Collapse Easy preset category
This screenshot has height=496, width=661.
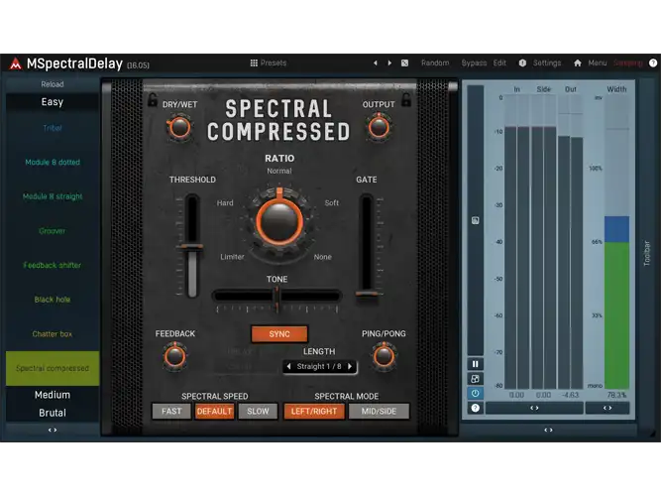pyautogui.click(x=53, y=102)
